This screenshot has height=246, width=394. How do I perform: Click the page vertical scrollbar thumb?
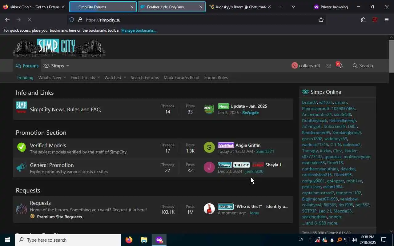coord(391,56)
